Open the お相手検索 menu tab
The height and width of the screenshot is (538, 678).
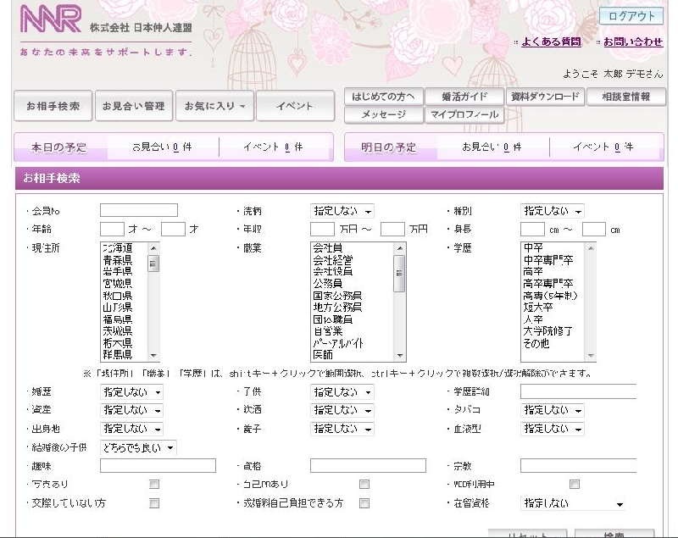[x=53, y=106]
